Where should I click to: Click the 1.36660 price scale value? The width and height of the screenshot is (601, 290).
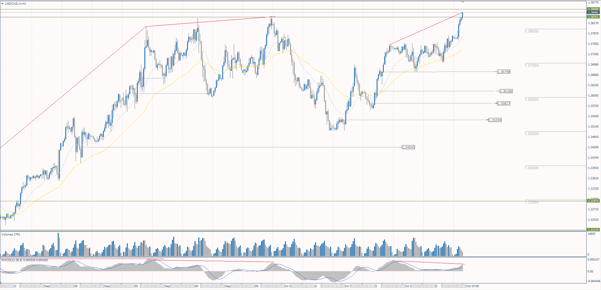(x=593, y=75)
